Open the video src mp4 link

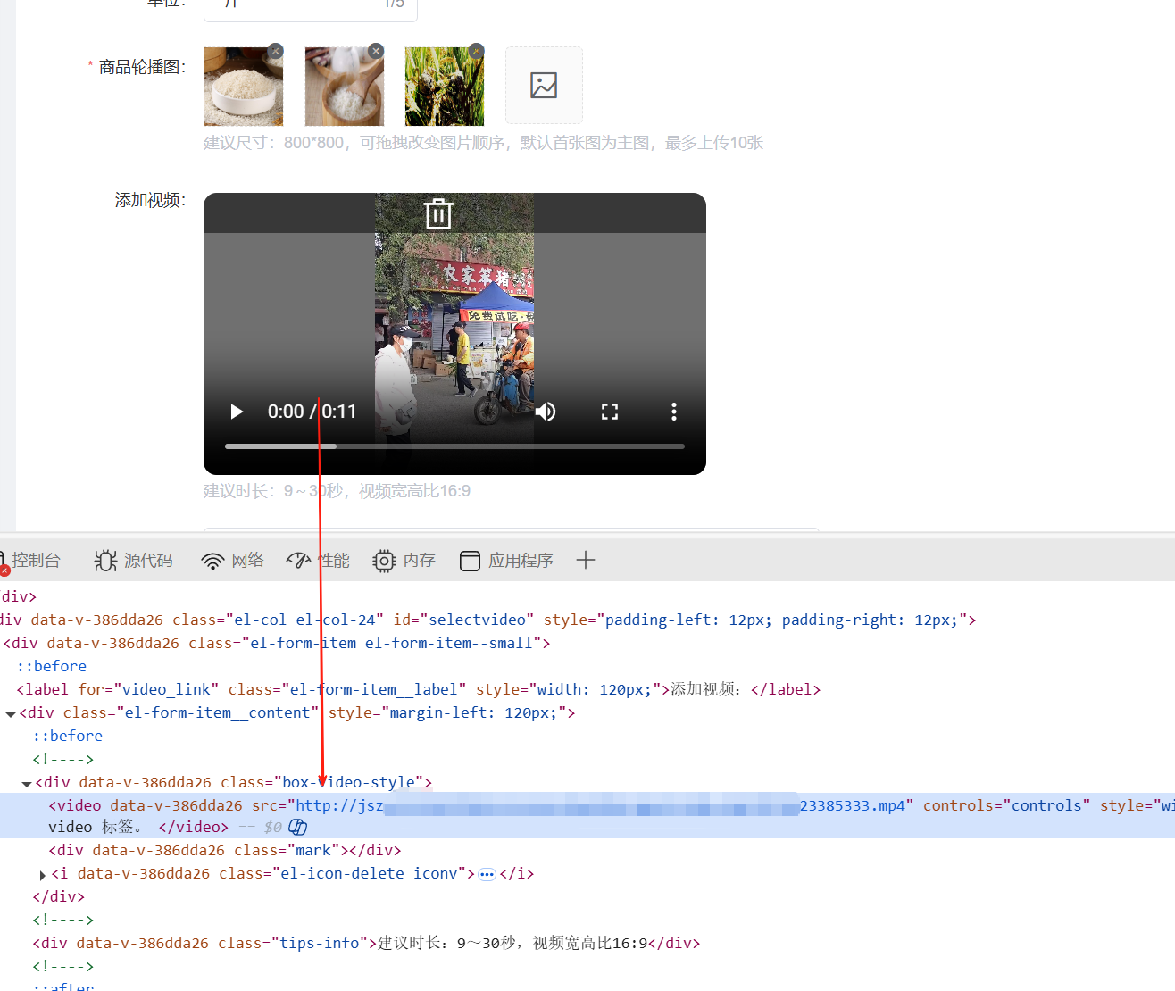point(600,805)
